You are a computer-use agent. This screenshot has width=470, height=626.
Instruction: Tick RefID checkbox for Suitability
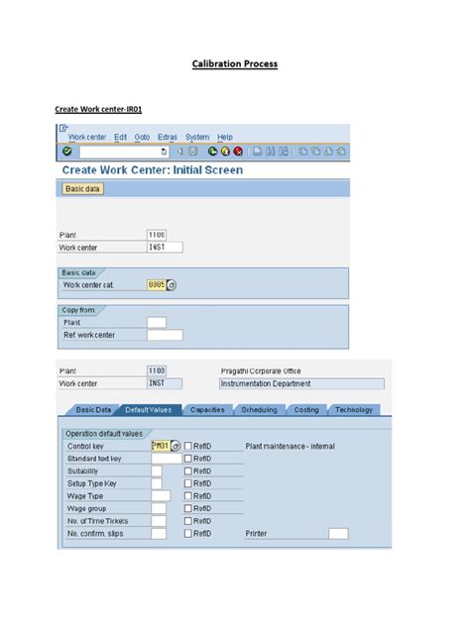pyautogui.click(x=187, y=471)
